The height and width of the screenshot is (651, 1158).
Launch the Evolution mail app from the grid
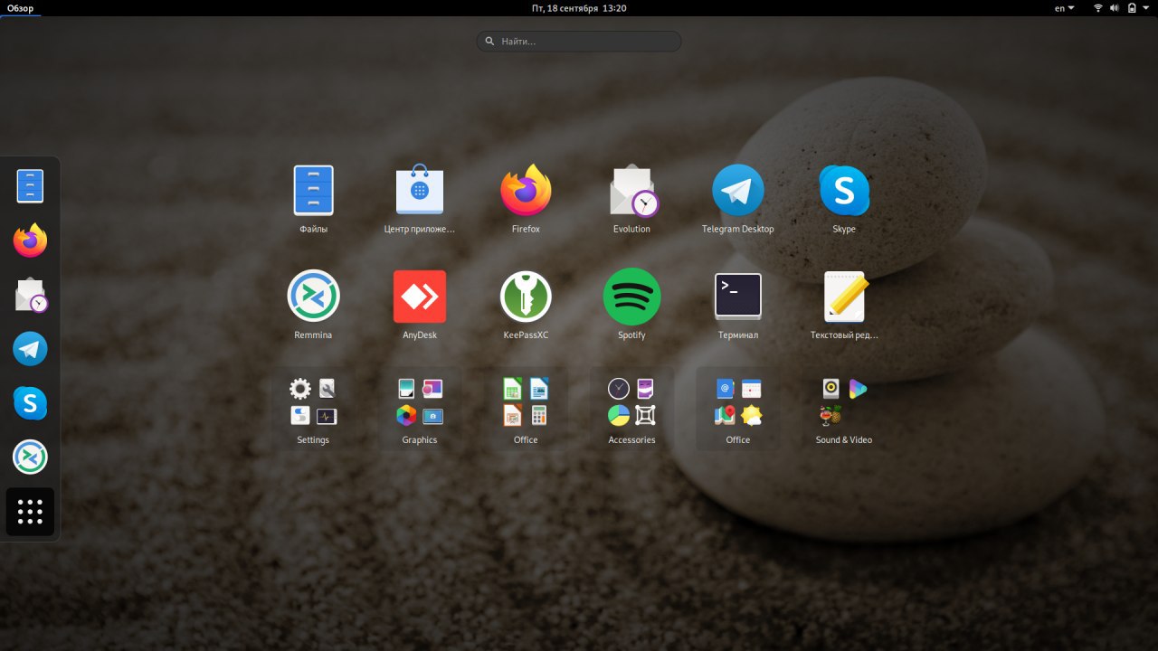click(632, 191)
